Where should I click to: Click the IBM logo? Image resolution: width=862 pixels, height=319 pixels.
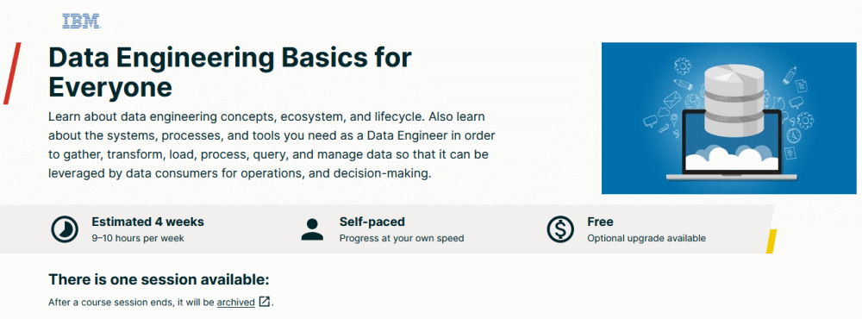(x=81, y=21)
